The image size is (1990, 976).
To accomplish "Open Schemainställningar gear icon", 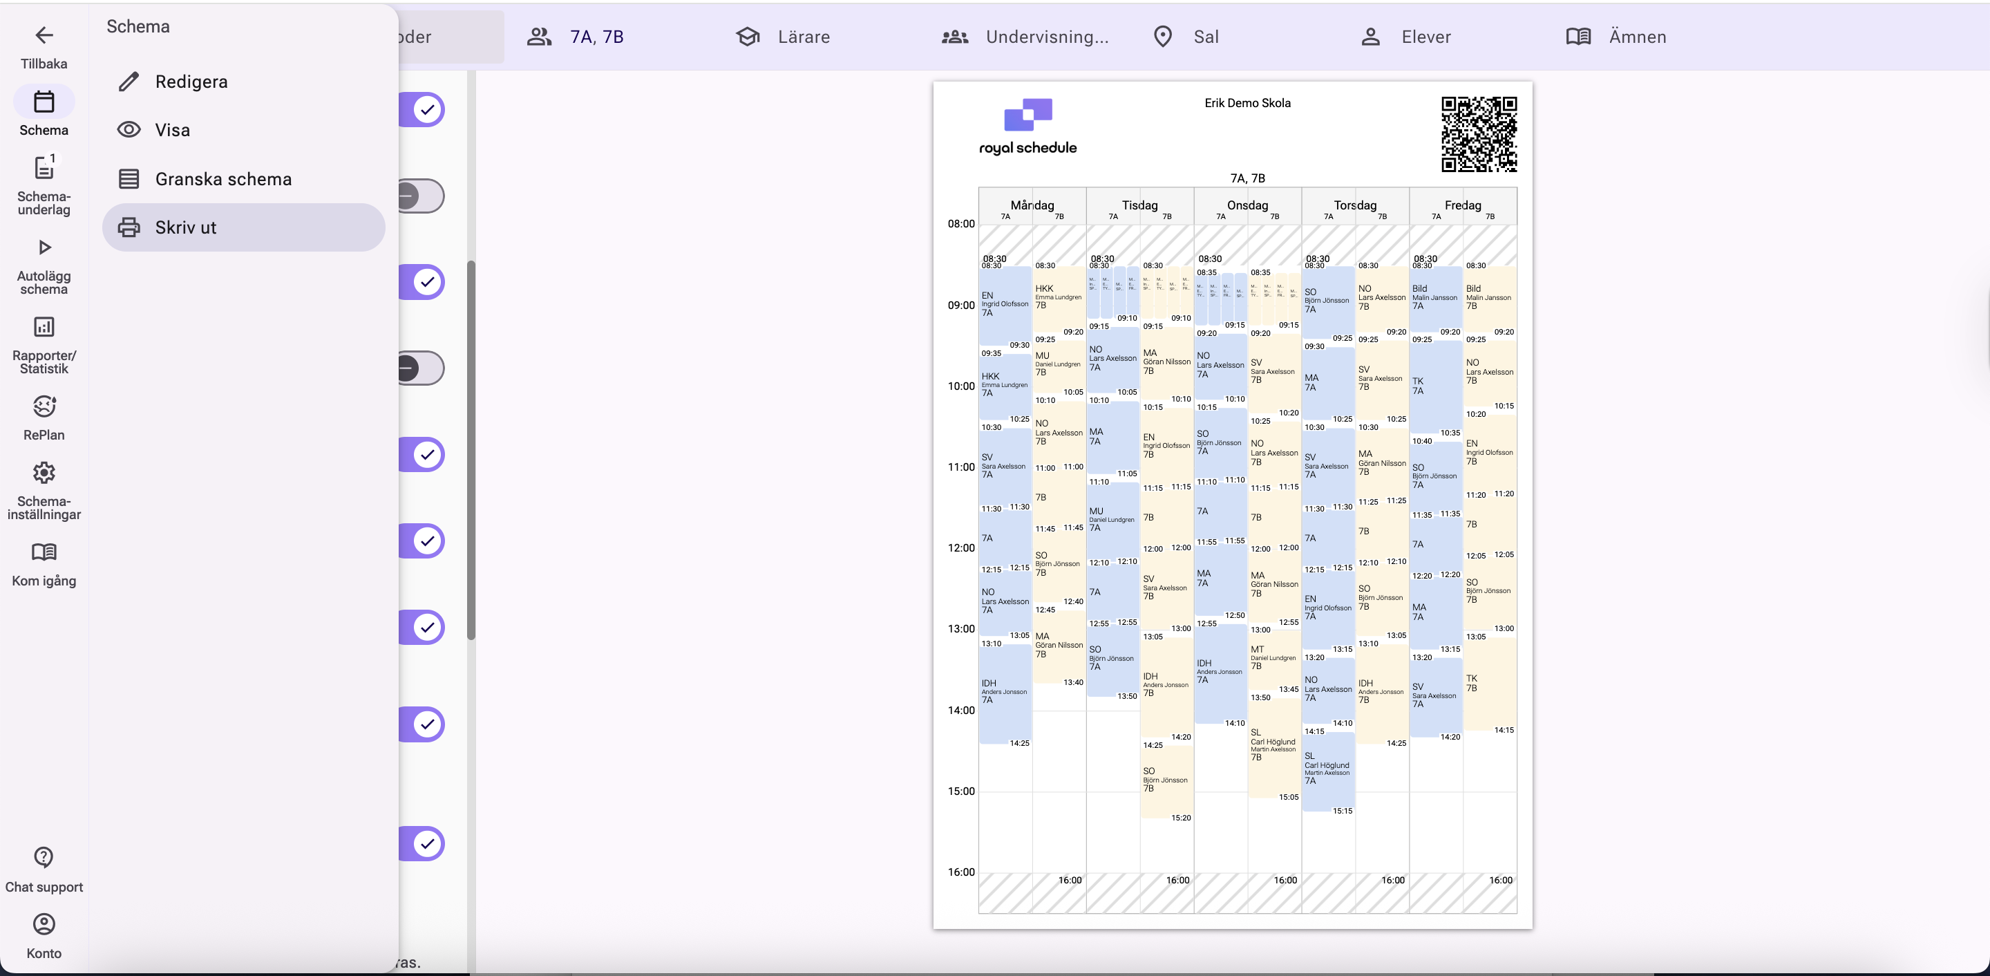I will point(44,473).
